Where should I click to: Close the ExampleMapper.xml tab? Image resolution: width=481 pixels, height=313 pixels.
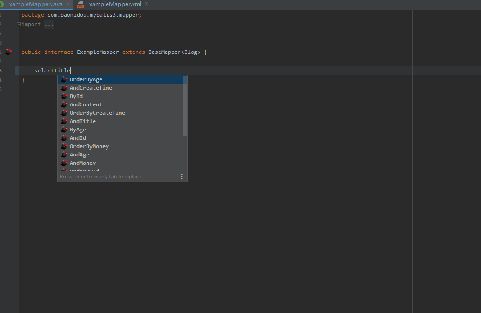coord(147,4)
